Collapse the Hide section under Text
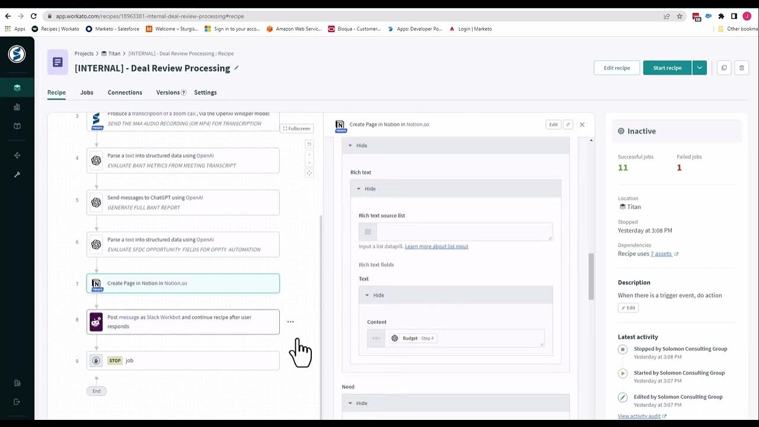Viewport: 759px width, 427px height. pyautogui.click(x=455, y=295)
